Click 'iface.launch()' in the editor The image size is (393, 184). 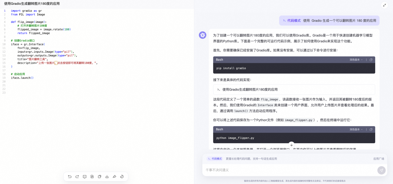click(22, 78)
